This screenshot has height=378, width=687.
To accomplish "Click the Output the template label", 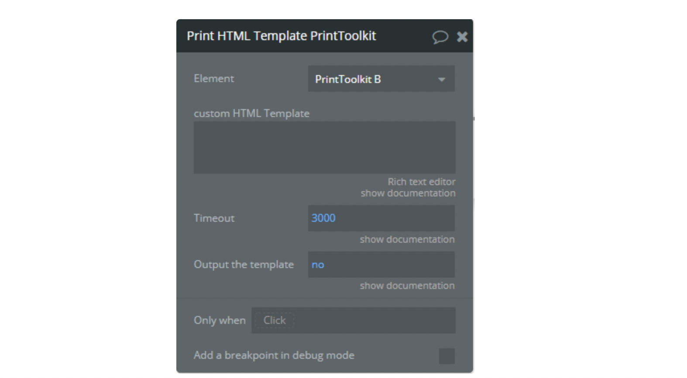I will pyautogui.click(x=244, y=265).
